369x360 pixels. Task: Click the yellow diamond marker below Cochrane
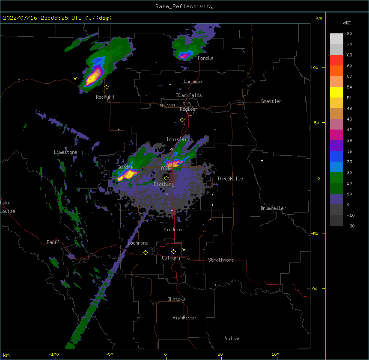(x=146, y=252)
